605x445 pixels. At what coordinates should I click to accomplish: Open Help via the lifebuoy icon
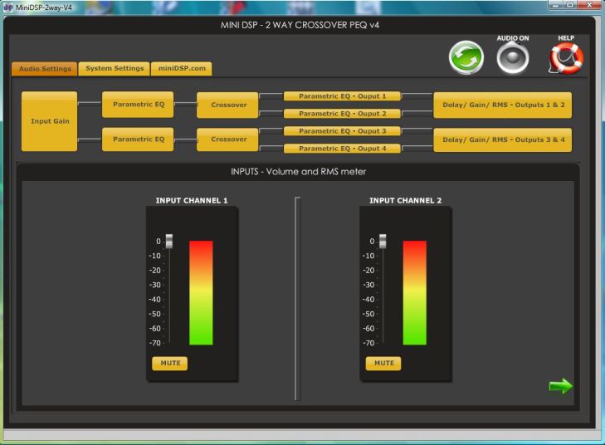566,58
